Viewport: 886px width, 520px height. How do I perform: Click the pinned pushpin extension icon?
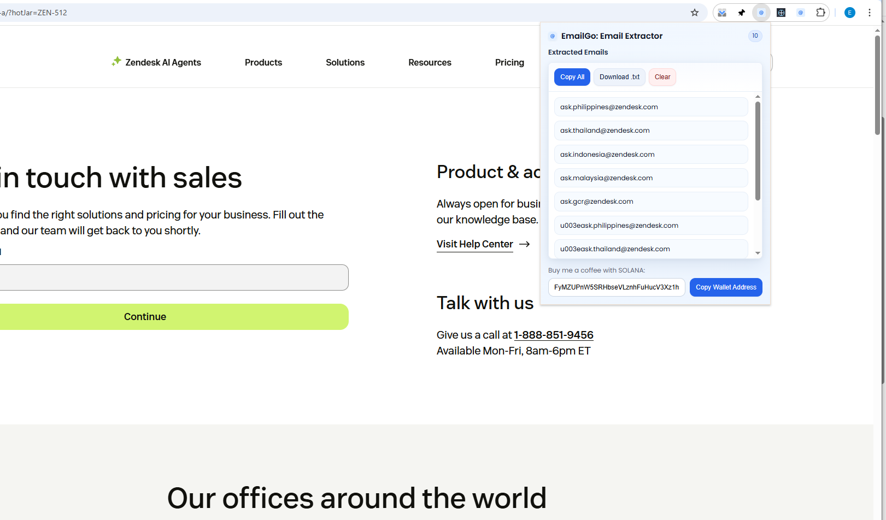click(741, 13)
